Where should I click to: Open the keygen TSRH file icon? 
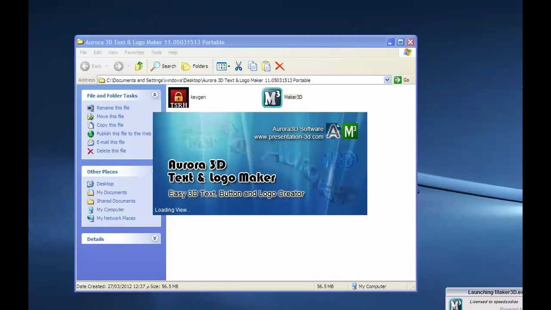pos(178,97)
